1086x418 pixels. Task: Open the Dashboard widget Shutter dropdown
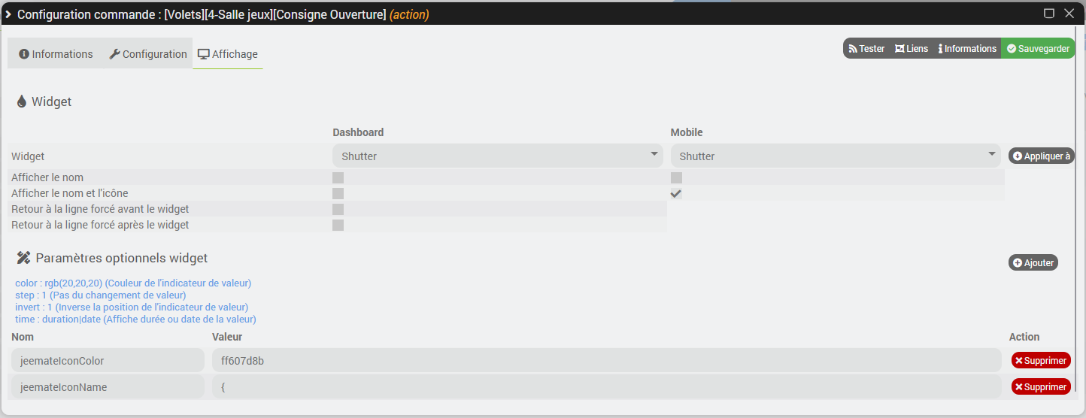(x=497, y=156)
